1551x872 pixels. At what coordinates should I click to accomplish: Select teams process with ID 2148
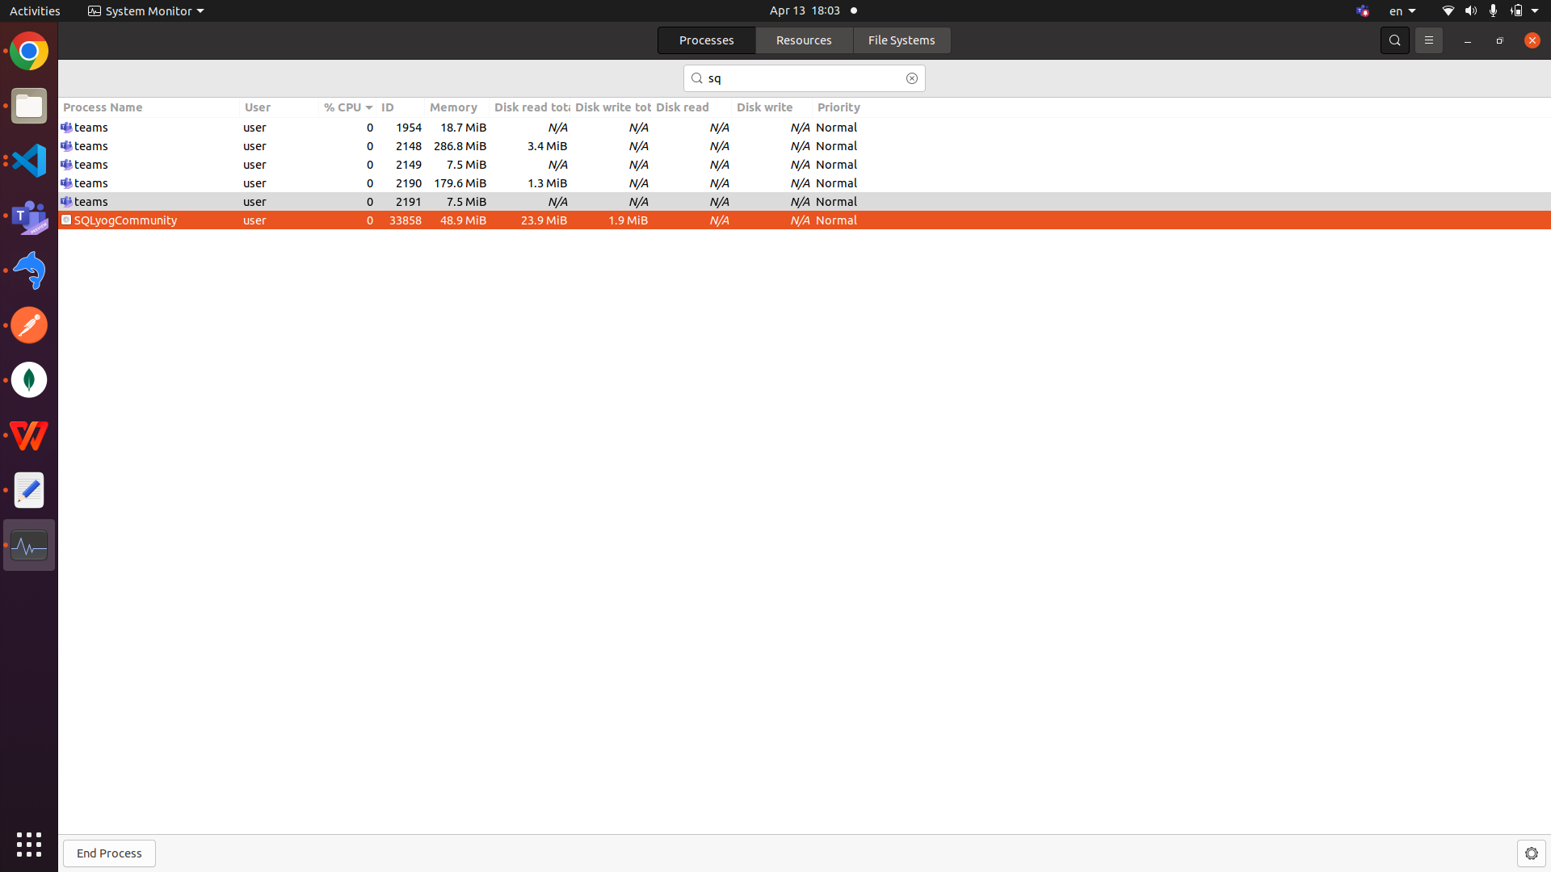[805, 146]
